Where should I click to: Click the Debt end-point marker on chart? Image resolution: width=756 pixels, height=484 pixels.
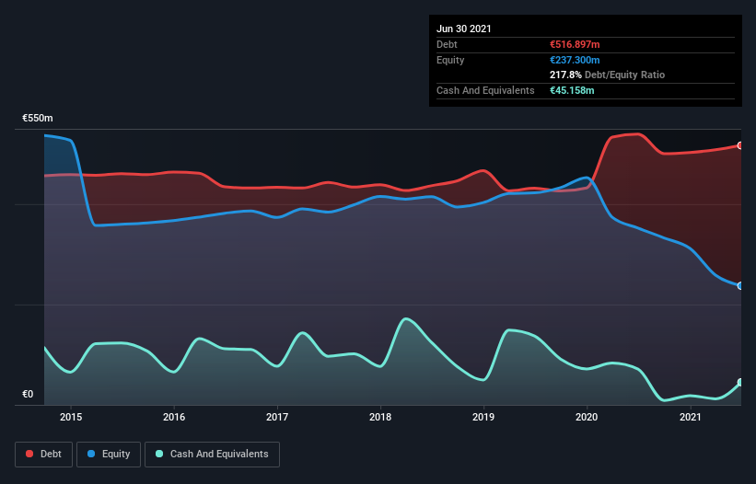coord(740,145)
